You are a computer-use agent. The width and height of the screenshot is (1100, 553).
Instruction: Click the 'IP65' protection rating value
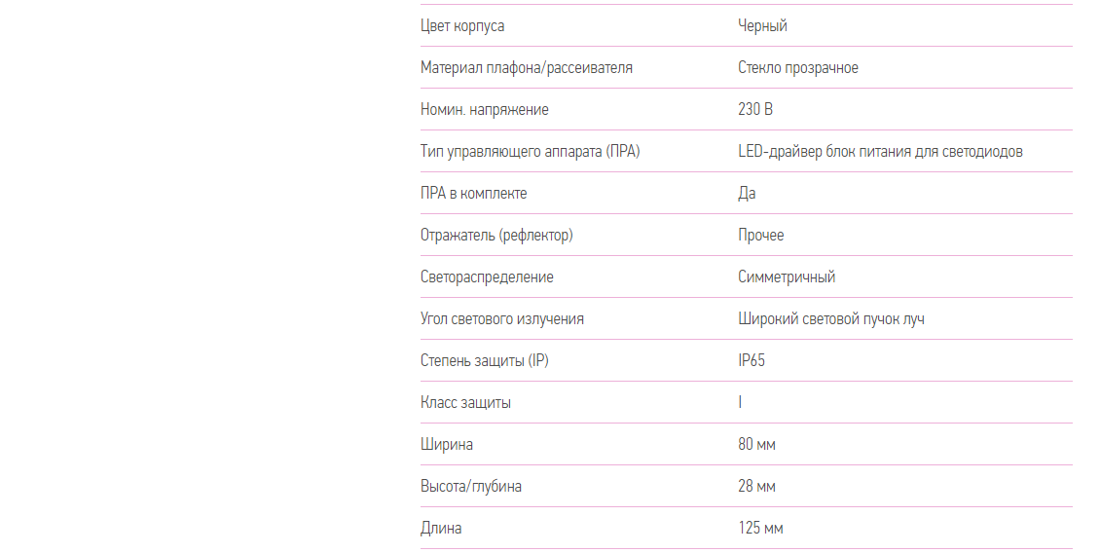[752, 361]
